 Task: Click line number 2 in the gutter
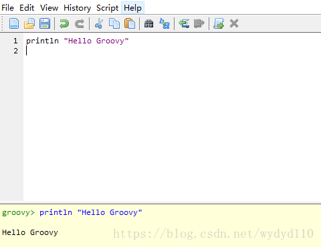[15, 51]
